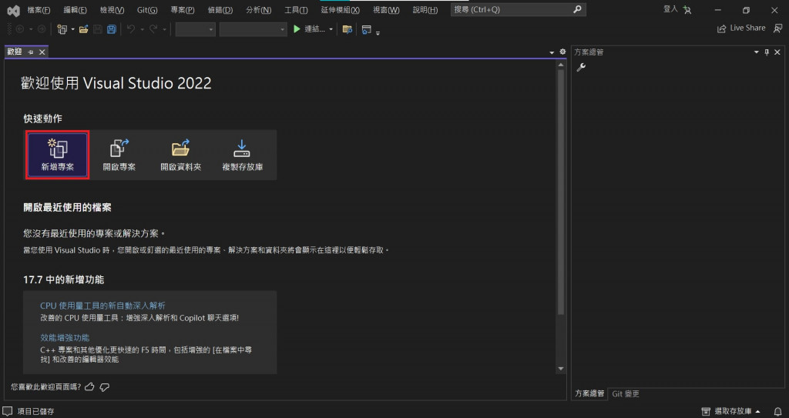Click the thumbs up feedback icon
This screenshot has width=789, height=418.
[89, 386]
